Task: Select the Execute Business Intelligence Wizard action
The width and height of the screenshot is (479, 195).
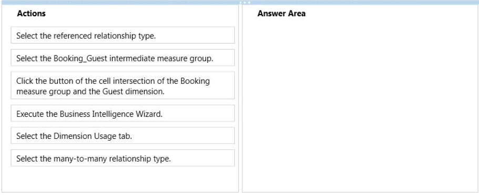Action: click(x=123, y=114)
